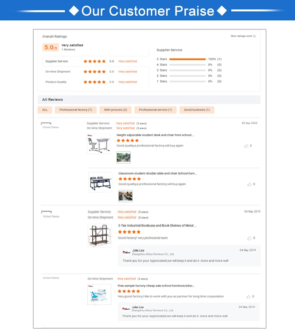Open Classroom student double table product link
Image resolution: width=295 pixels, height=334 pixels.
pos(157,173)
